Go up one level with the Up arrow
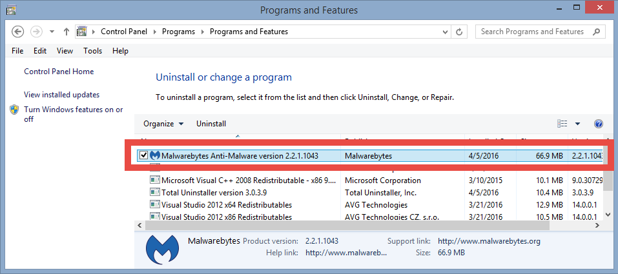Image resolution: width=618 pixels, height=274 pixels. [67, 32]
